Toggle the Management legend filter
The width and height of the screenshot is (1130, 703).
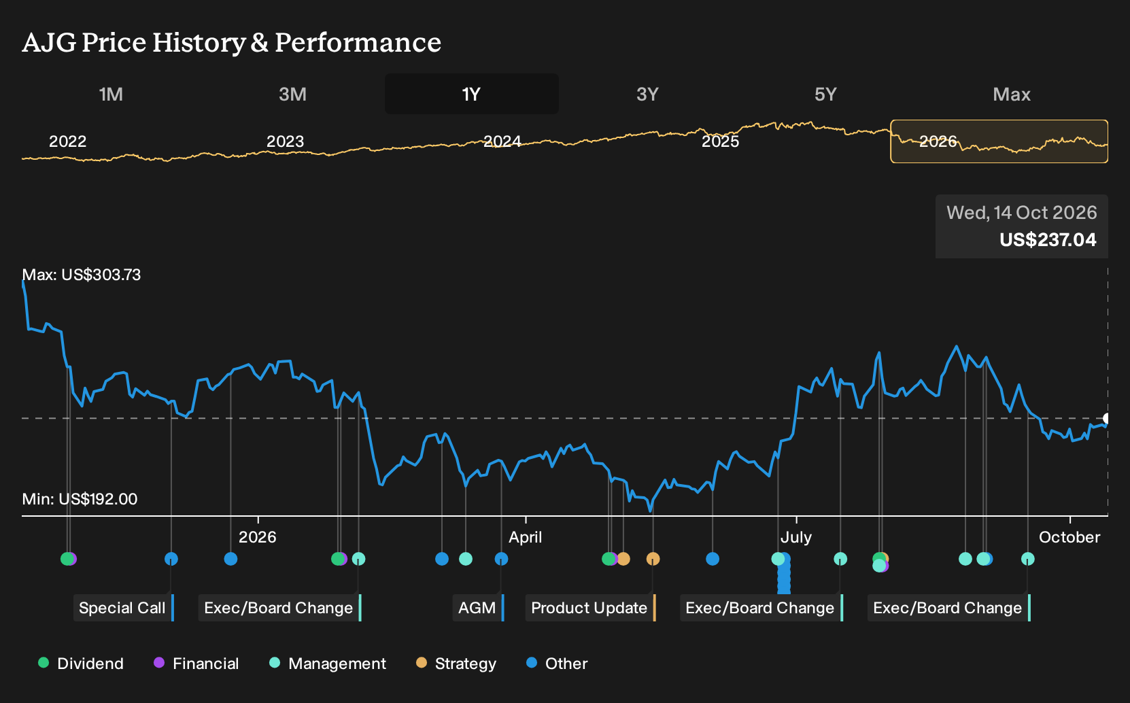coord(328,664)
